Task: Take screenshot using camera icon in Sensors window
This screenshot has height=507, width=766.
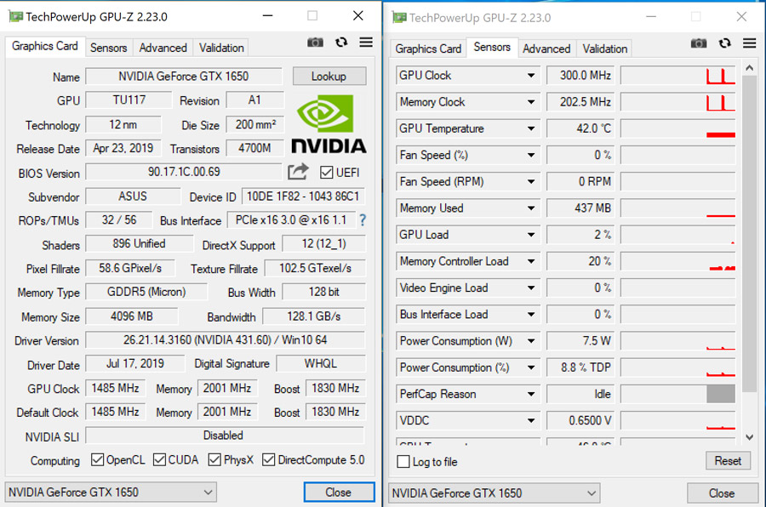Action: pyautogui.click(x=699, y=43)
